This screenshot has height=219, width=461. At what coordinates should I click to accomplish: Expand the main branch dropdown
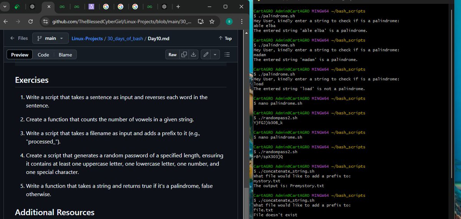pos(50,38)
